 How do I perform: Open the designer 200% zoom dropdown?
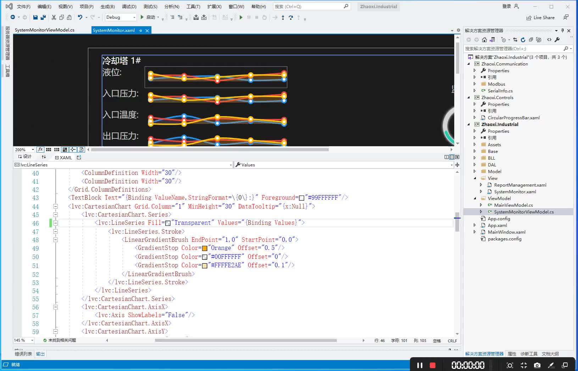(x=33, y=150)
